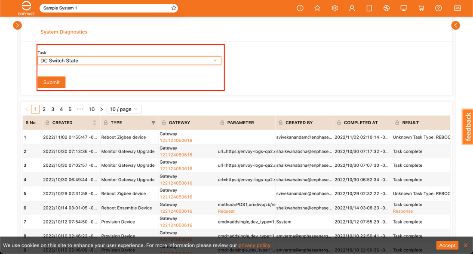Click the monitor display icon

(x=403, y=8)
